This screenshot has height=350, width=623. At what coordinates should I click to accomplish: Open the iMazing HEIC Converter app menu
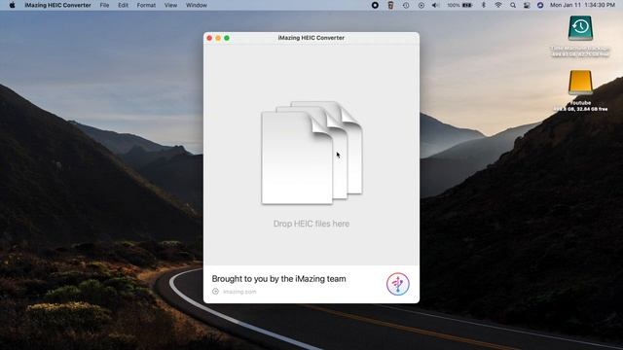57,5
